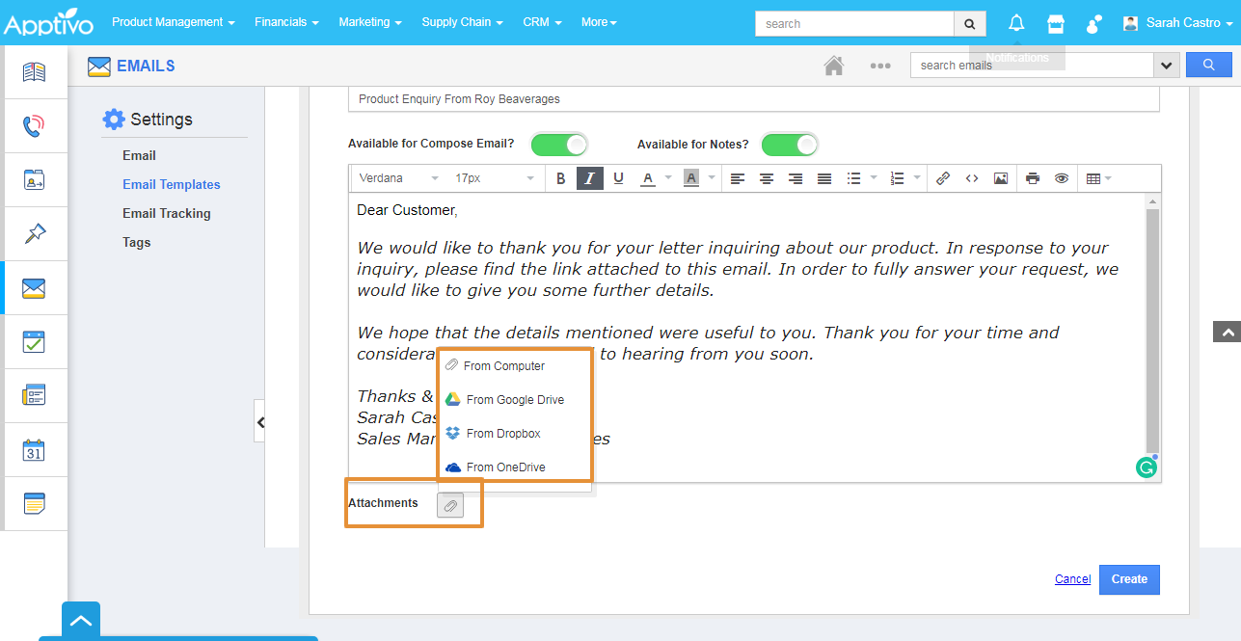Choose From Google Drive attachment option
1241x641 pixels.
point(514,400)
